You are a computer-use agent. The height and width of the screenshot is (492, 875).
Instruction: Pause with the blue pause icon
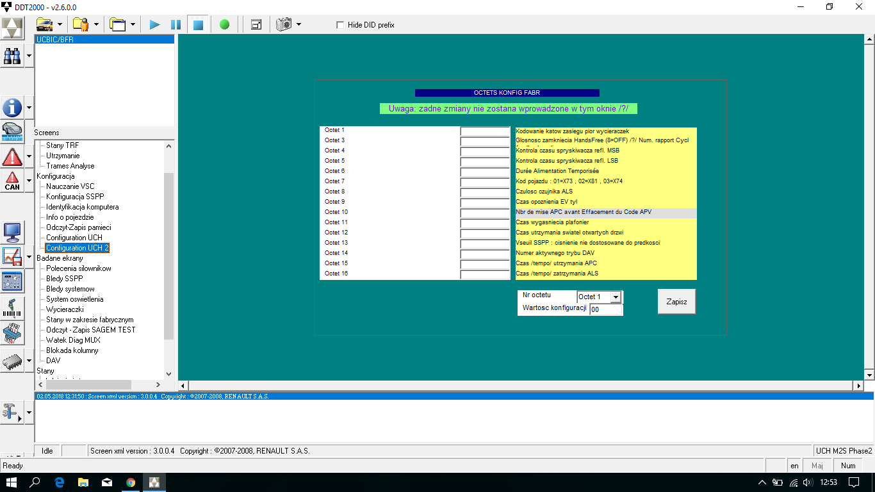coord(176,24)
